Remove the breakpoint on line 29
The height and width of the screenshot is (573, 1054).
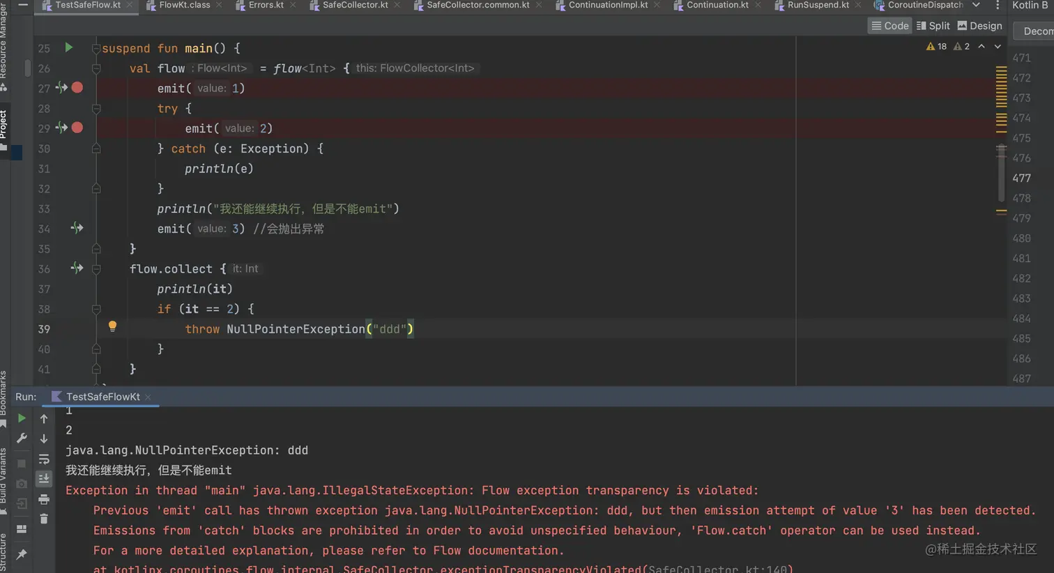pos(77,128)
